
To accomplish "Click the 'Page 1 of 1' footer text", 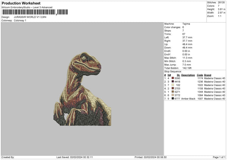I will 219,157.
